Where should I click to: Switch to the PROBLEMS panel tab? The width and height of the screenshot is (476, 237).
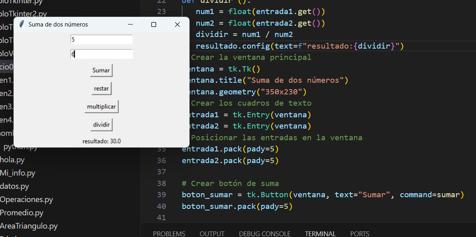(x=169, y=233)
